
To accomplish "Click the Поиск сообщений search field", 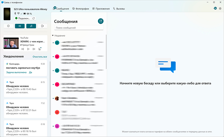I will (79, 28).
